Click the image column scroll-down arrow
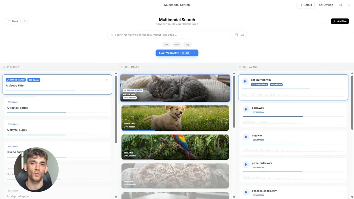This screenshot has height=199, width=354. (x=234, y=197)
